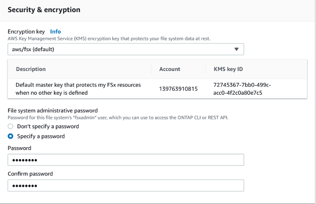Click the Password field label
Screen dimensions: 316x204
20,149
